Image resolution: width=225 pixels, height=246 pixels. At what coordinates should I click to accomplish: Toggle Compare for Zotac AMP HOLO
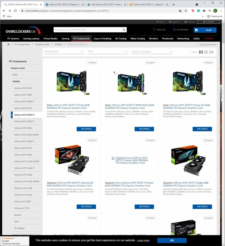(150, 62)
